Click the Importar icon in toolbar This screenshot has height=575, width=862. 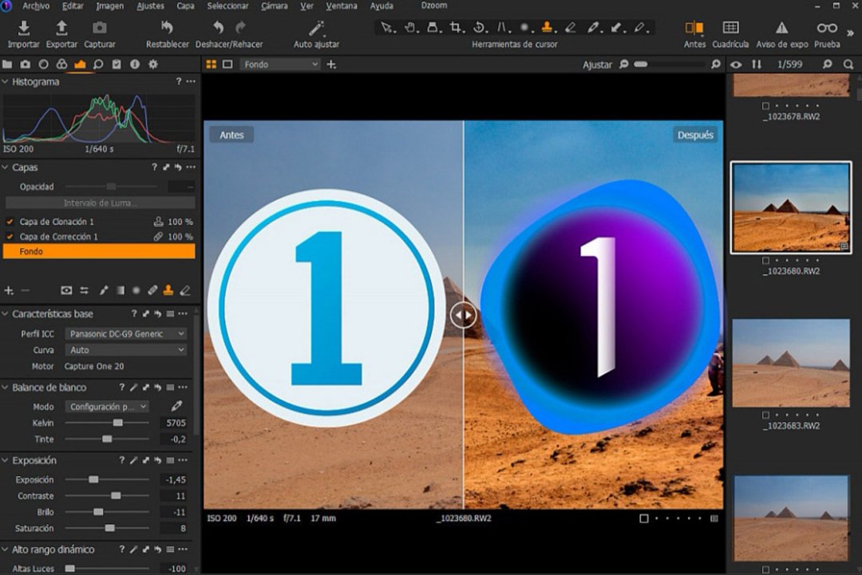(x=23, y=29)
